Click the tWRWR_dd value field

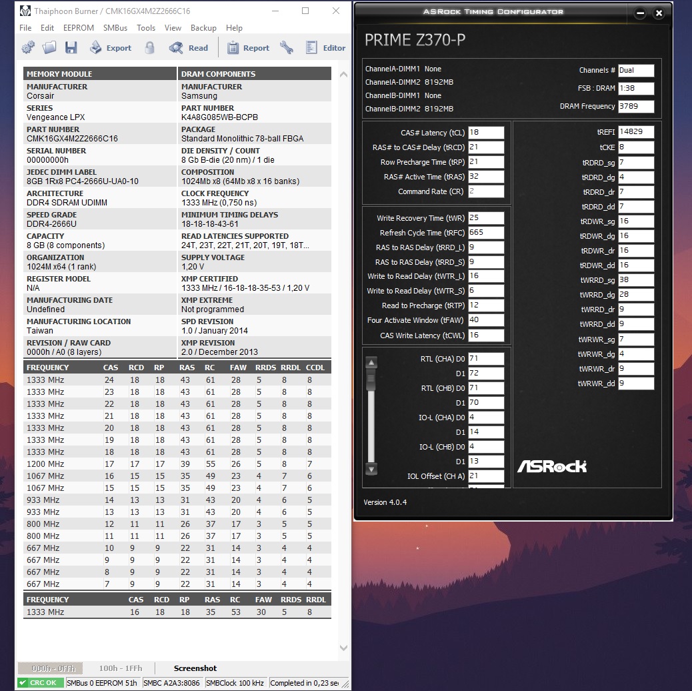tap(636, 384)
